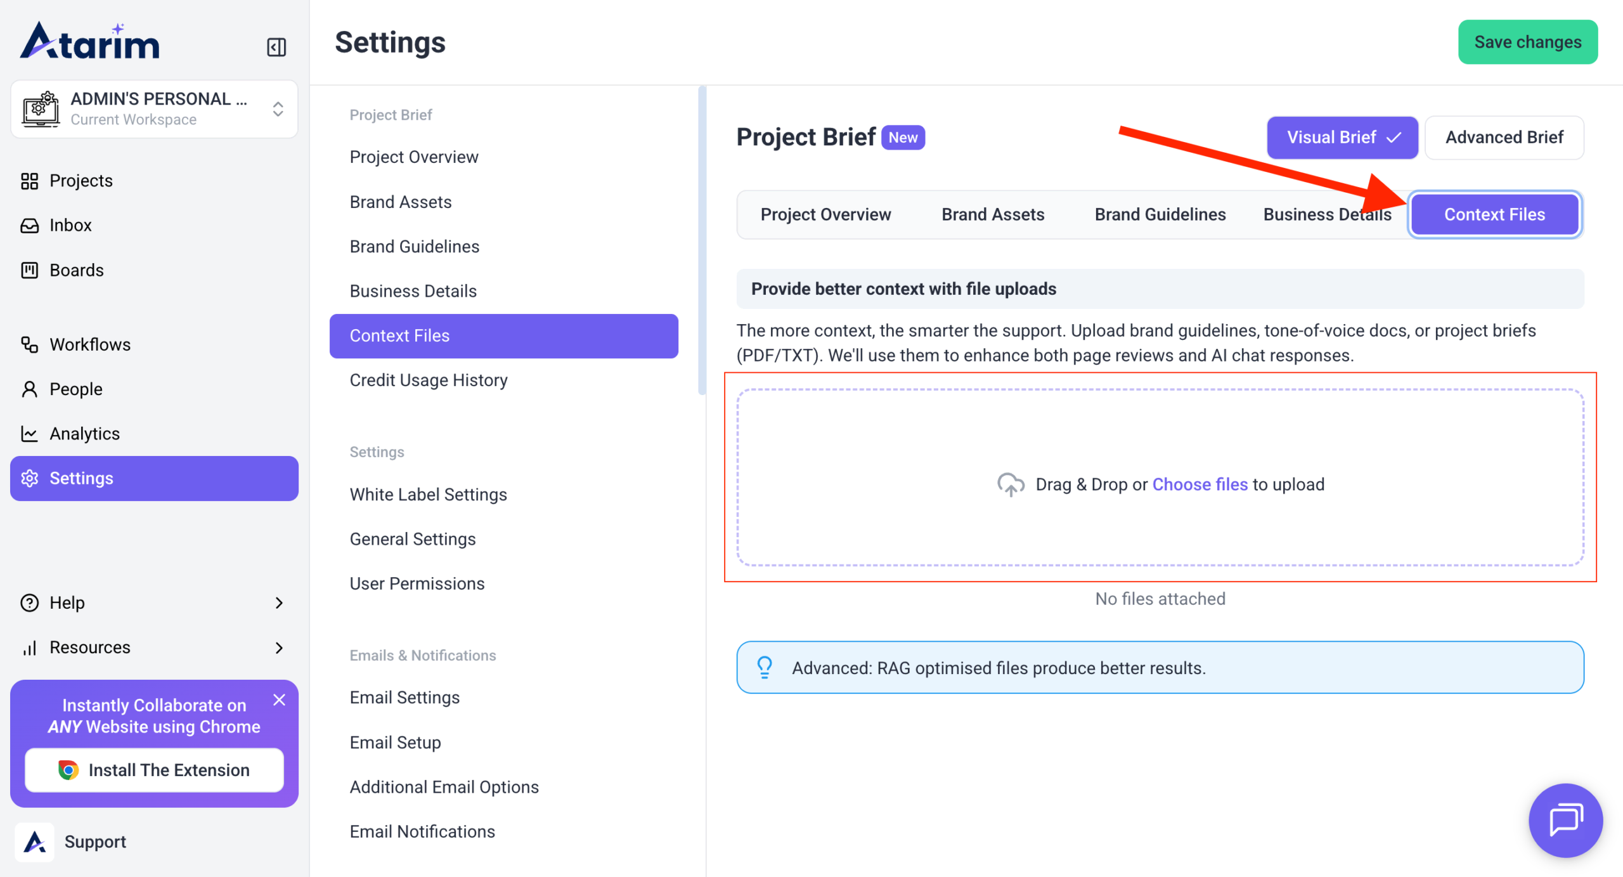Image resolution: width=1623 pixels, height=877 pixels.
Task: Dismiss the Chrome extension promo banner
Action: [279, 699]
